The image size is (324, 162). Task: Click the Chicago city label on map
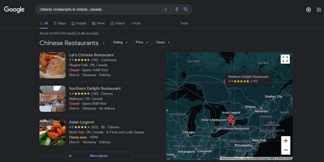188,132
